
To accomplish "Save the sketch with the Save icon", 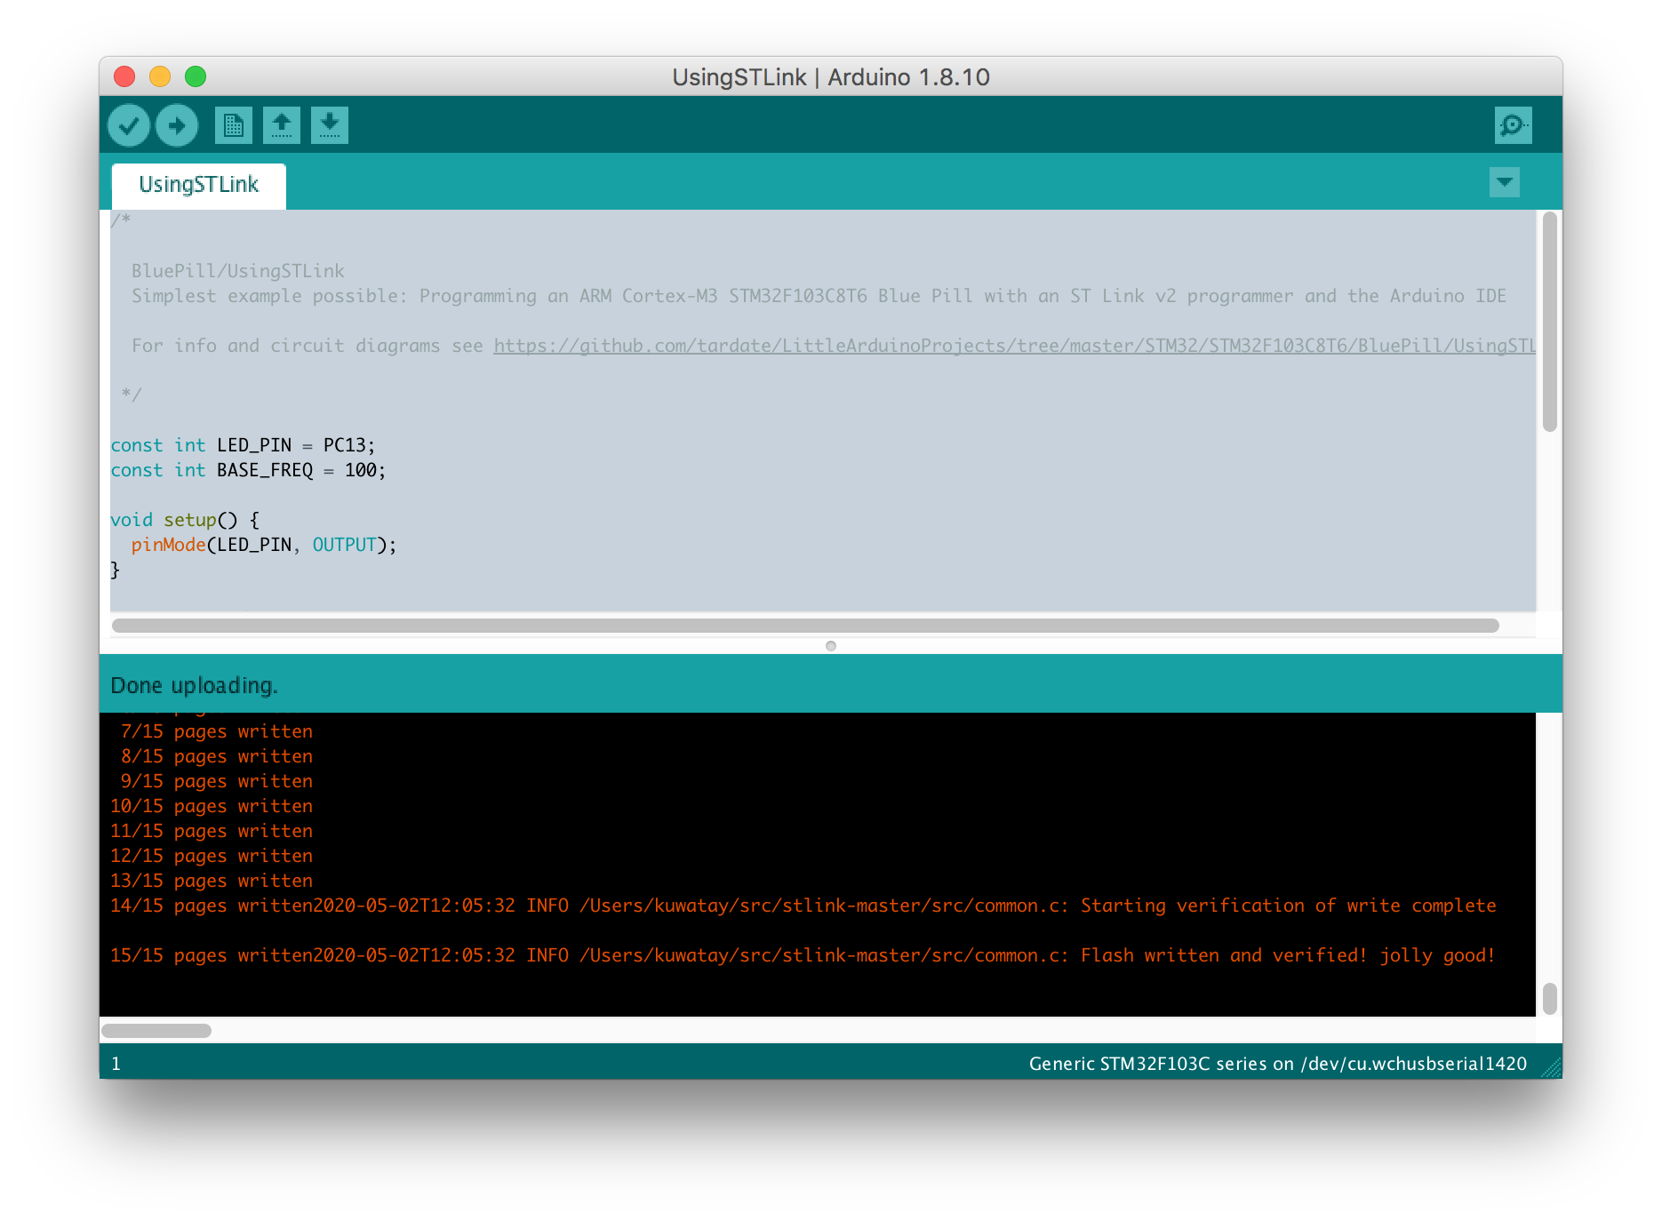I will [330, 125].
